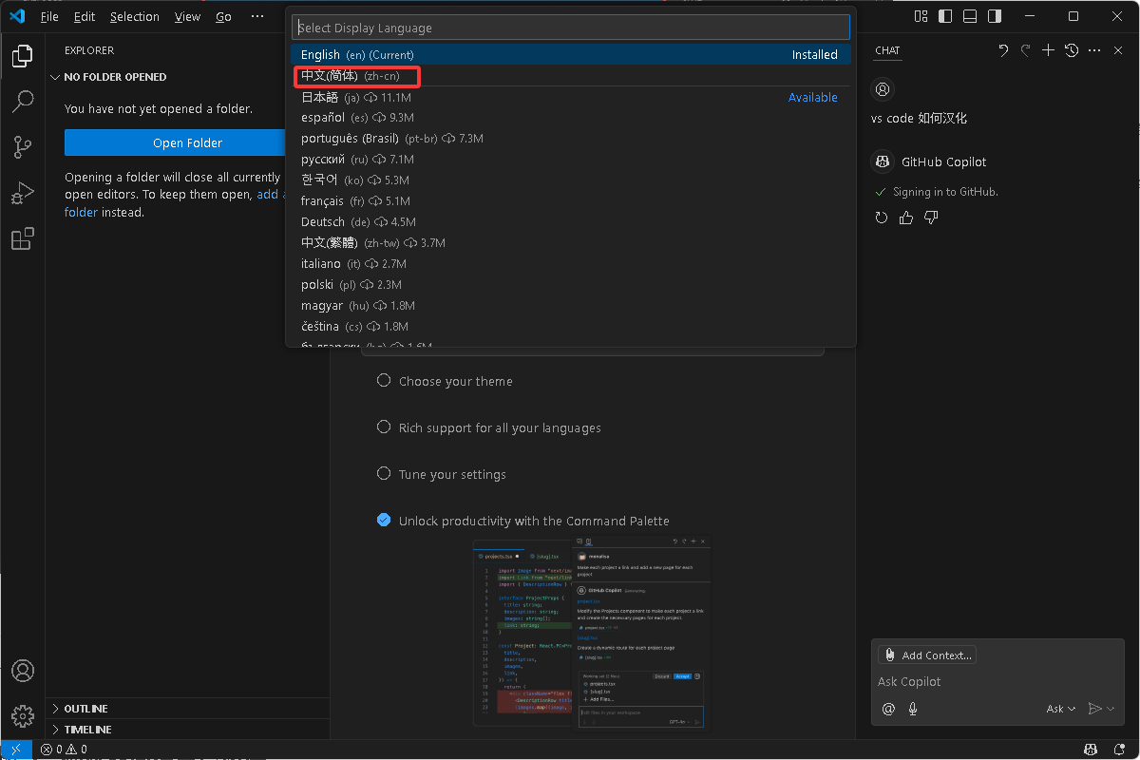Screen dimensions: 1140x760
Task: Click the @ mention icon in chat input
Action: point(889,709)
